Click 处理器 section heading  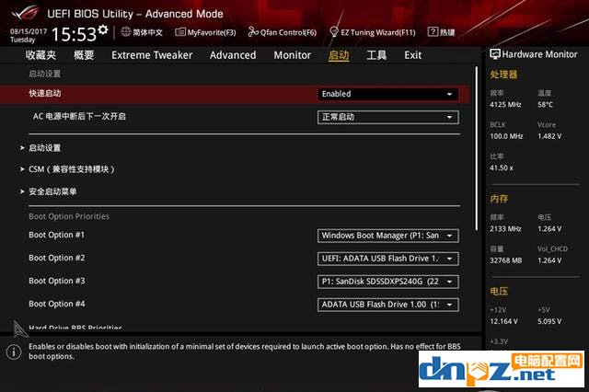tap(503, 75)
